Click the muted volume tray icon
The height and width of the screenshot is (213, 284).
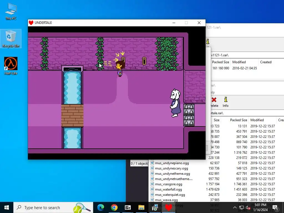pos(248,207)
